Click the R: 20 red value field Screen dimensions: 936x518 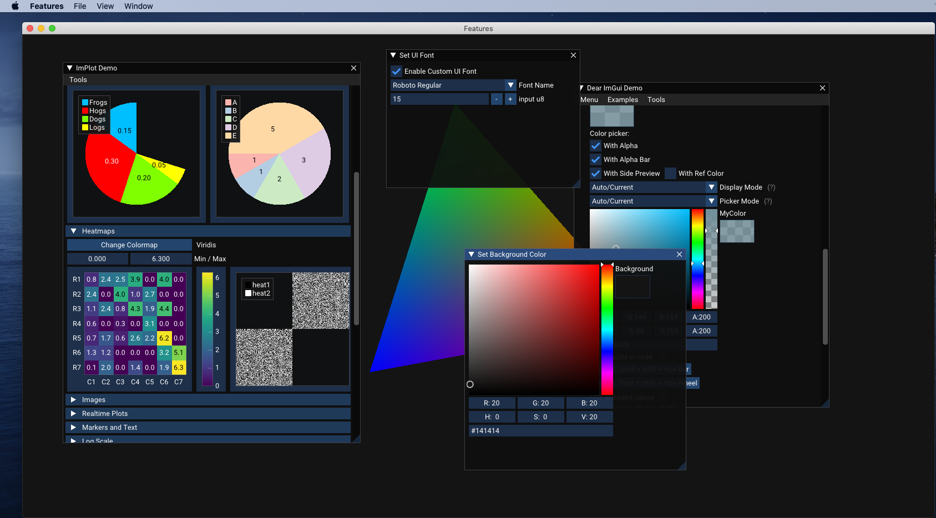pyautogui.click(x=492, y=403)
